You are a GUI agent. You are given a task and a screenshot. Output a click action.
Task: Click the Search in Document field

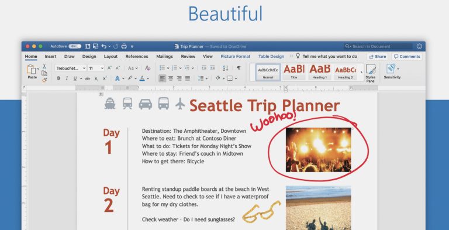pos(378,46)
